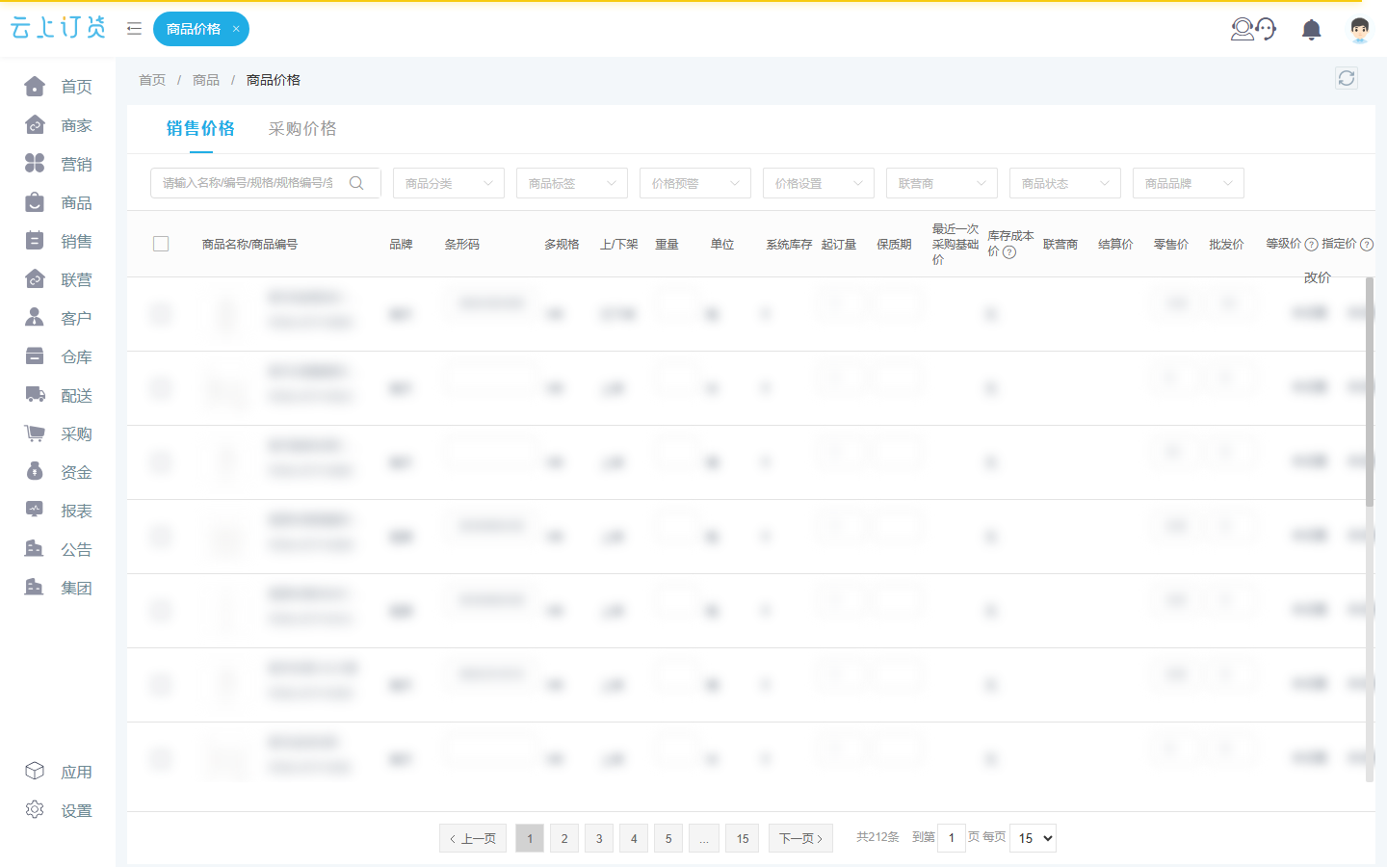
Task: Go to page 4
Action: point(634,838)
